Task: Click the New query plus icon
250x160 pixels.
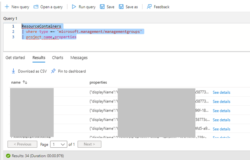Action: click(7, 7)
